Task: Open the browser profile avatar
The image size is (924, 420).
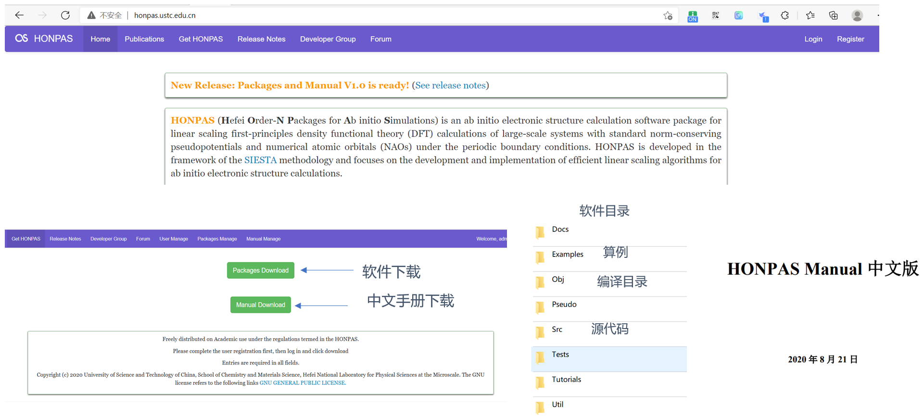Action: pyautogui.click(x=857, y=15)
